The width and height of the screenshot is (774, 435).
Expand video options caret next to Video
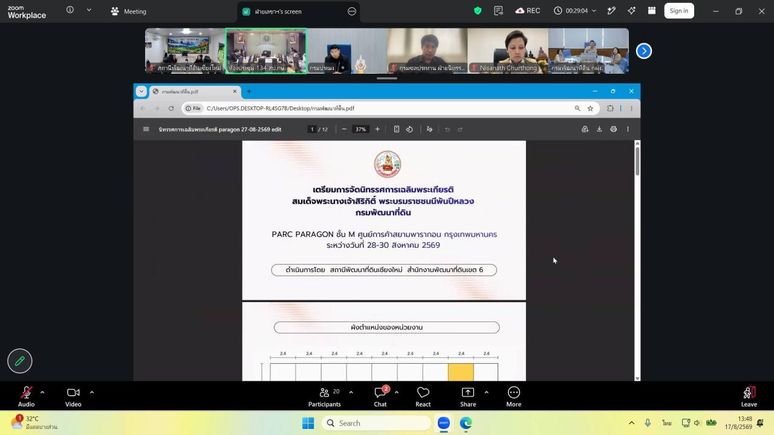92,392
